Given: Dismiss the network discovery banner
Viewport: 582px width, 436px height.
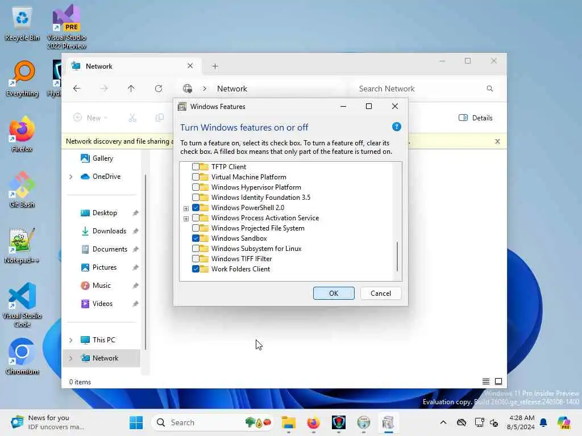Looking at the screenshot, I should tap(498, 141).
